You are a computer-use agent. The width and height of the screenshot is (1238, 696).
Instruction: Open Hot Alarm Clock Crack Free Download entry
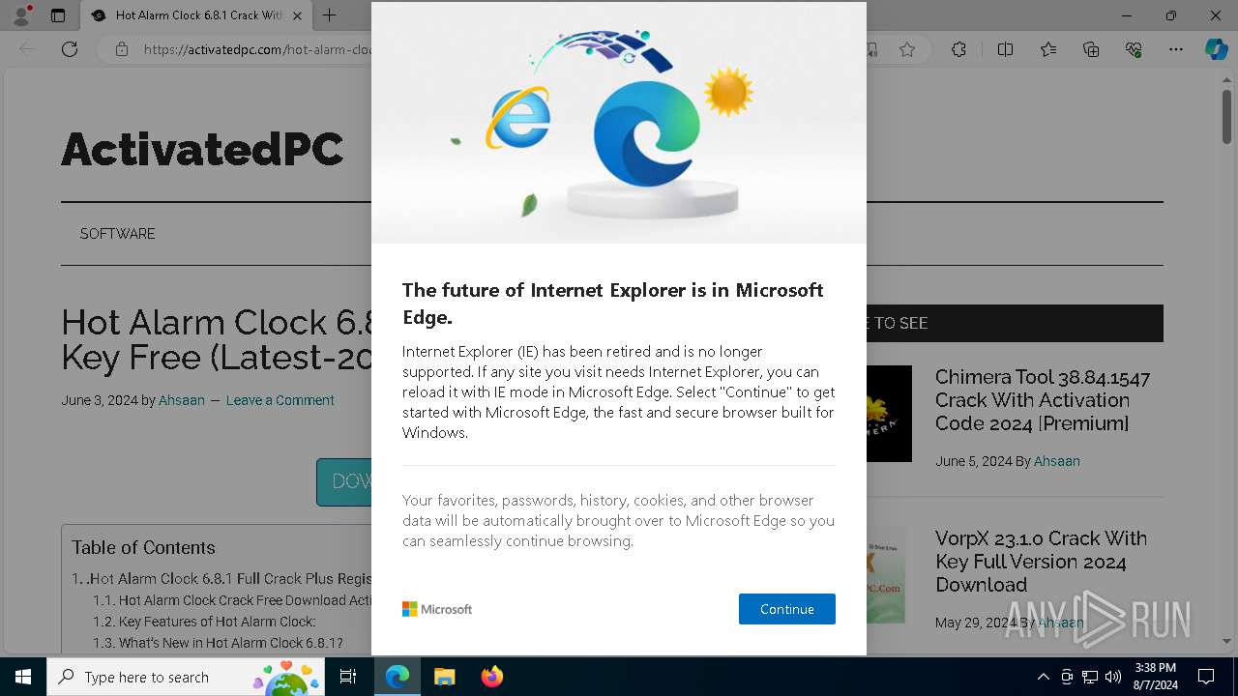tap(232, 600)
